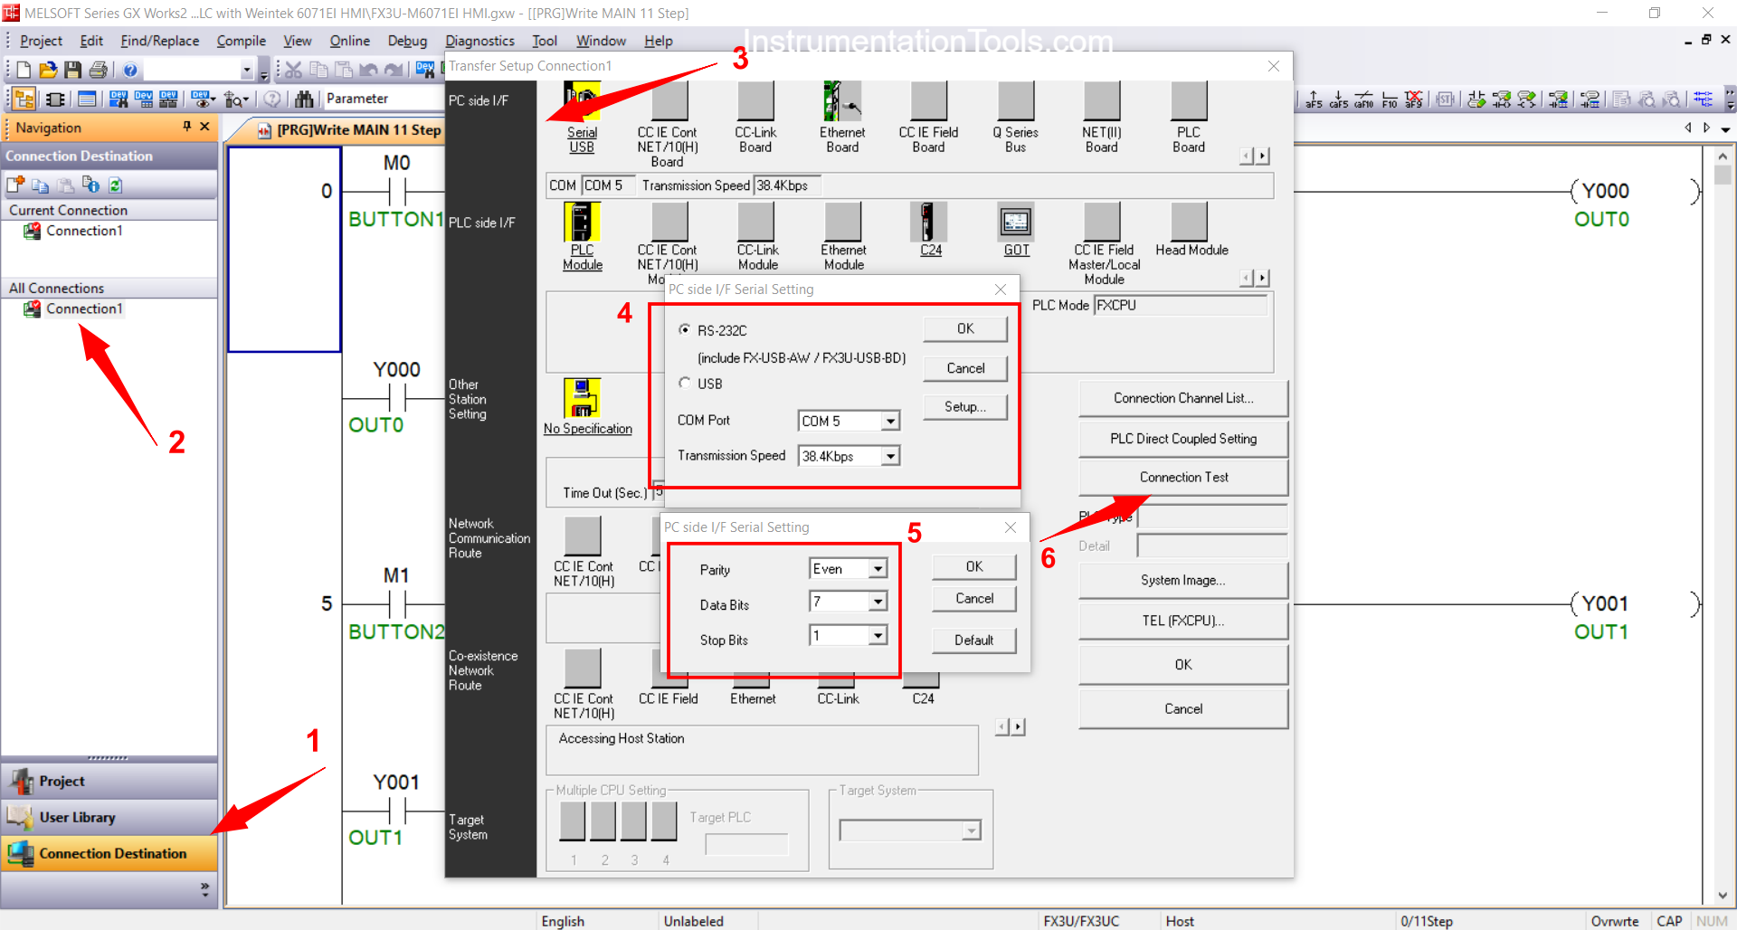Open the Project menu
1737x930 pixels.
click(x=41, y=41)
